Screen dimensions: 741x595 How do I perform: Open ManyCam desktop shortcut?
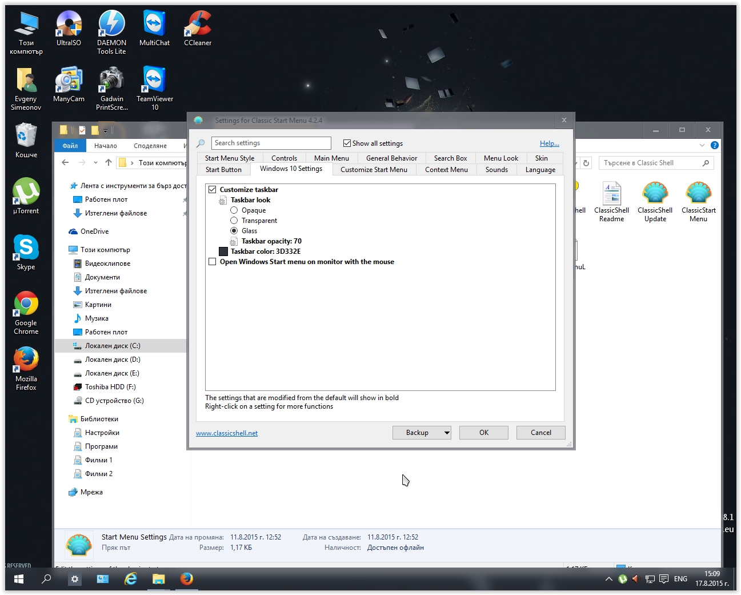69,84
